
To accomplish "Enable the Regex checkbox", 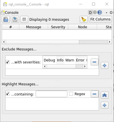I will click(x=71, y=94).
